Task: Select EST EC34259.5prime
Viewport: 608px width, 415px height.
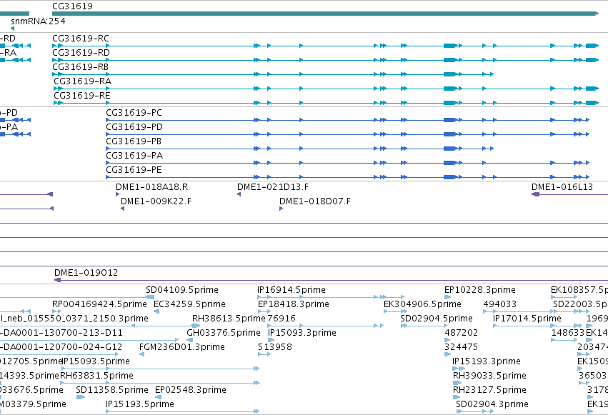Action: point(189,304)
